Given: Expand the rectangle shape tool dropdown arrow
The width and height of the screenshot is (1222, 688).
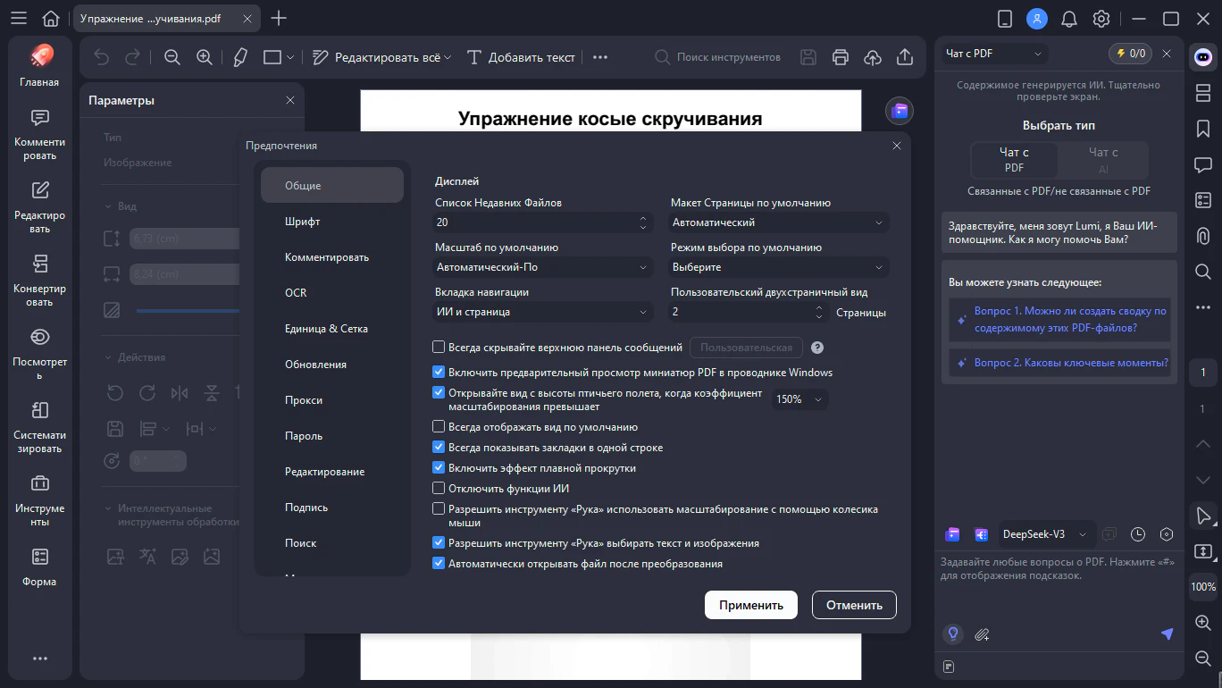Looking at the screenshot, I should click(x=290, y=57).
